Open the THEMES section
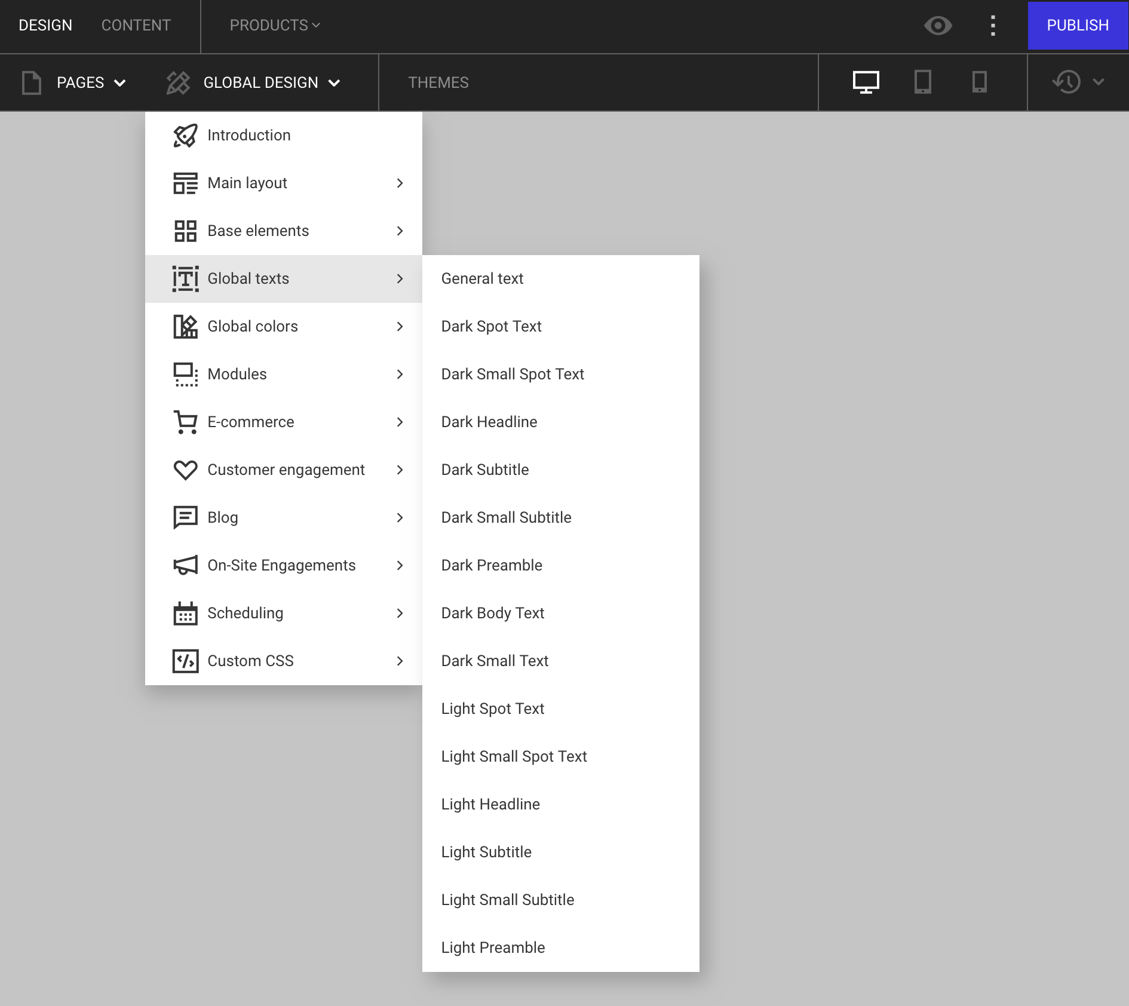Viewport: 1129px width, 1006px height. (438, 82)
